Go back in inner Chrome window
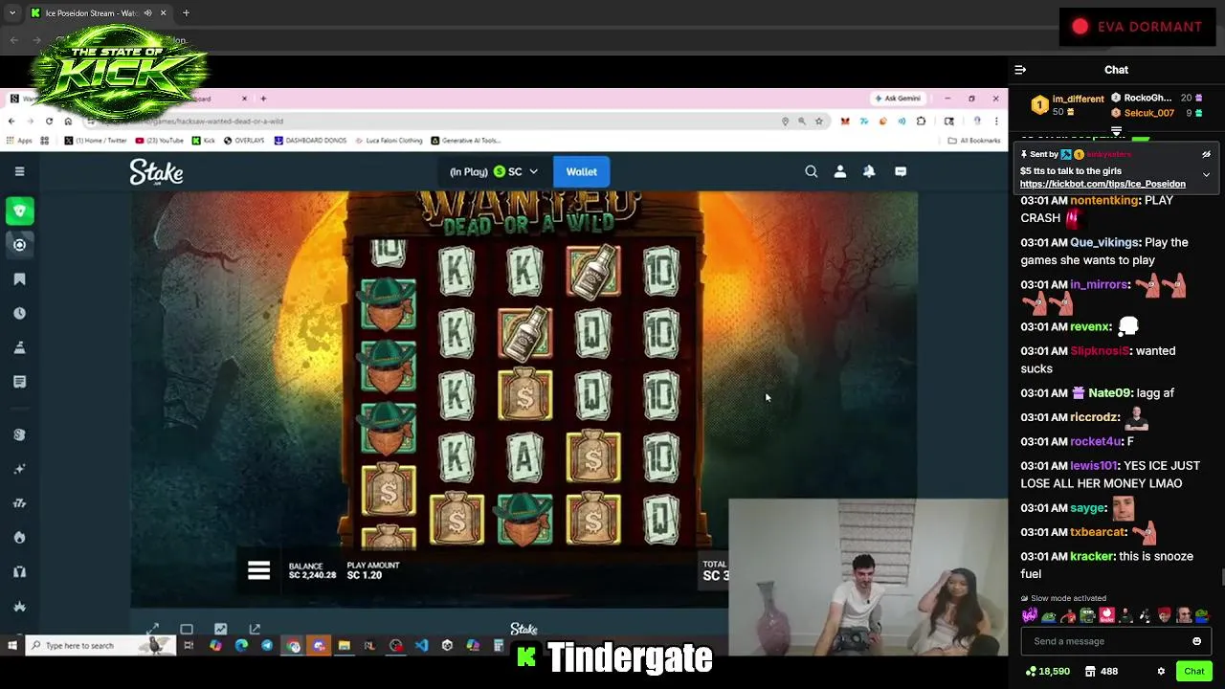The width and height of the screenshot is (1225, 689). (11, 122)
